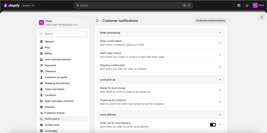The height and width of the screenshot is (133, 267).
Task: Open Billing settings
Action: coord(63,54)
